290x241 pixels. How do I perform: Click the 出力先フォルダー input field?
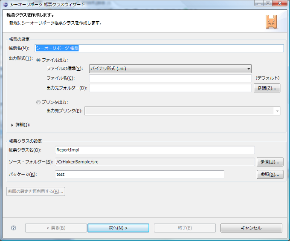coord(170,88)
